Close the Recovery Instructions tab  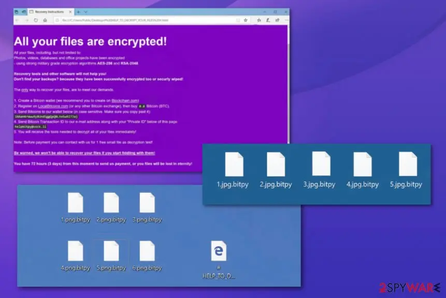pyautogui.click(x=70, y=12)
